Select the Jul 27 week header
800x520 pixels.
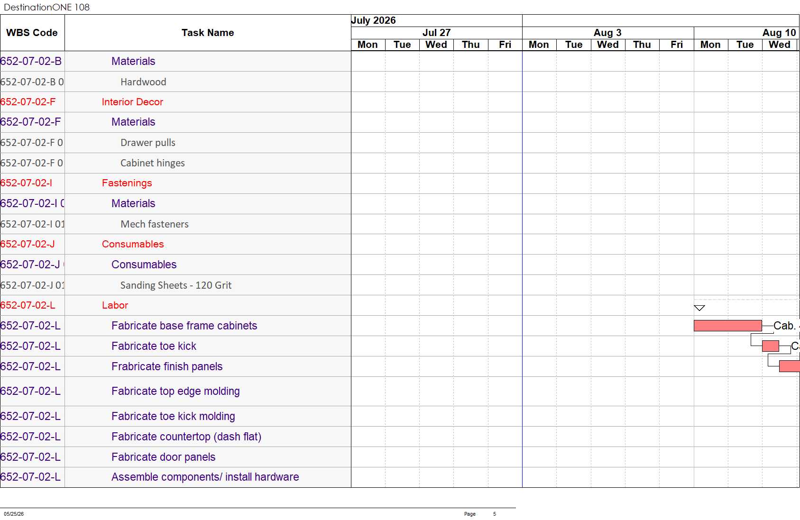click(436, 33)
